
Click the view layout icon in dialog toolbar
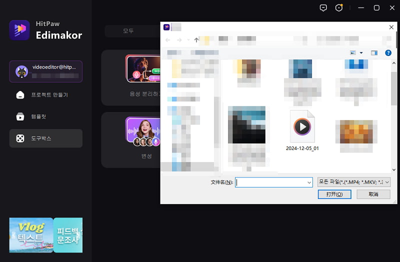(x=353, y=52)
